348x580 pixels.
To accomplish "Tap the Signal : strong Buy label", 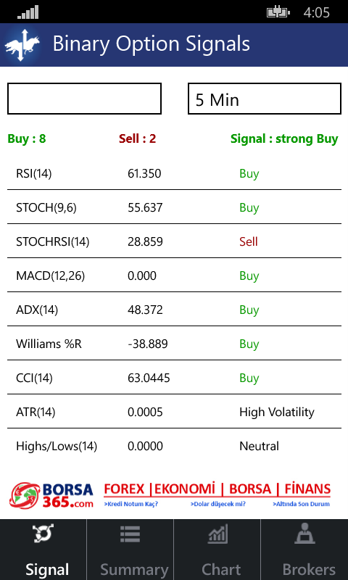I will [x=284, y=138].
